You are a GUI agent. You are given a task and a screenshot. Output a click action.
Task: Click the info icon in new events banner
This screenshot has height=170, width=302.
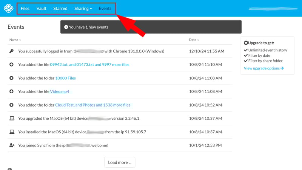click(x=66, y=27)
